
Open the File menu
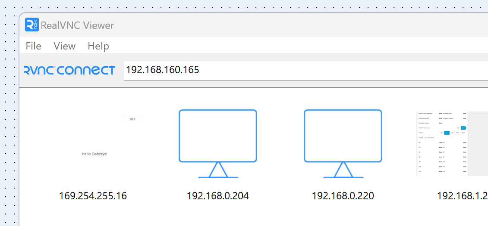(x=33, y=46)
